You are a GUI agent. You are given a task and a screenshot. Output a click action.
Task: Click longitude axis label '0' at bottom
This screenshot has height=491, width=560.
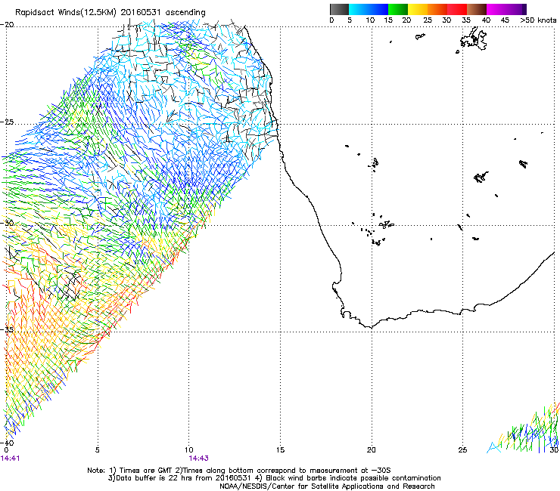coord(6,450)
